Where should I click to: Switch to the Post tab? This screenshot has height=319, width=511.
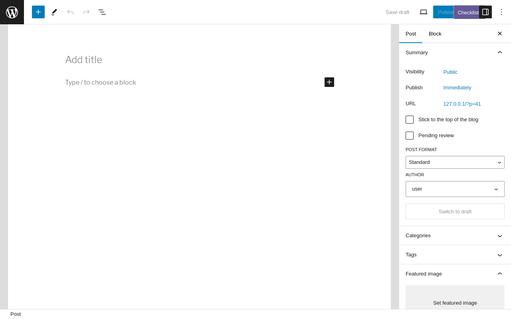[x=411, y=33]
